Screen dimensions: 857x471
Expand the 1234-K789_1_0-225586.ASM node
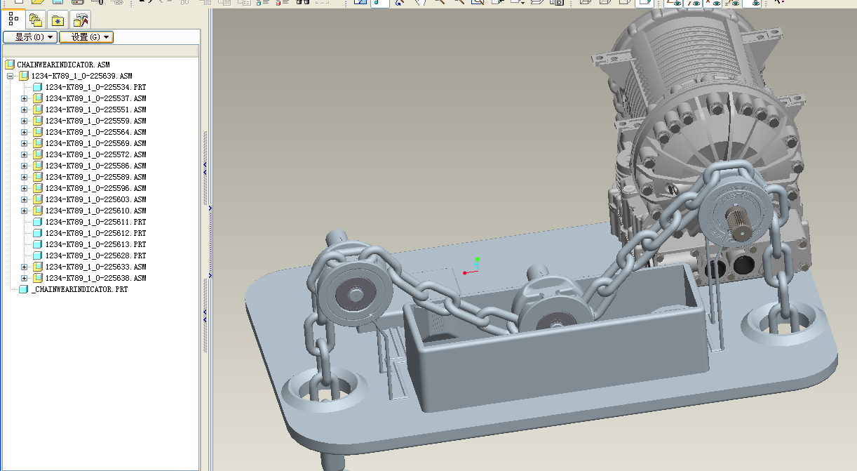tap(24, 166)
